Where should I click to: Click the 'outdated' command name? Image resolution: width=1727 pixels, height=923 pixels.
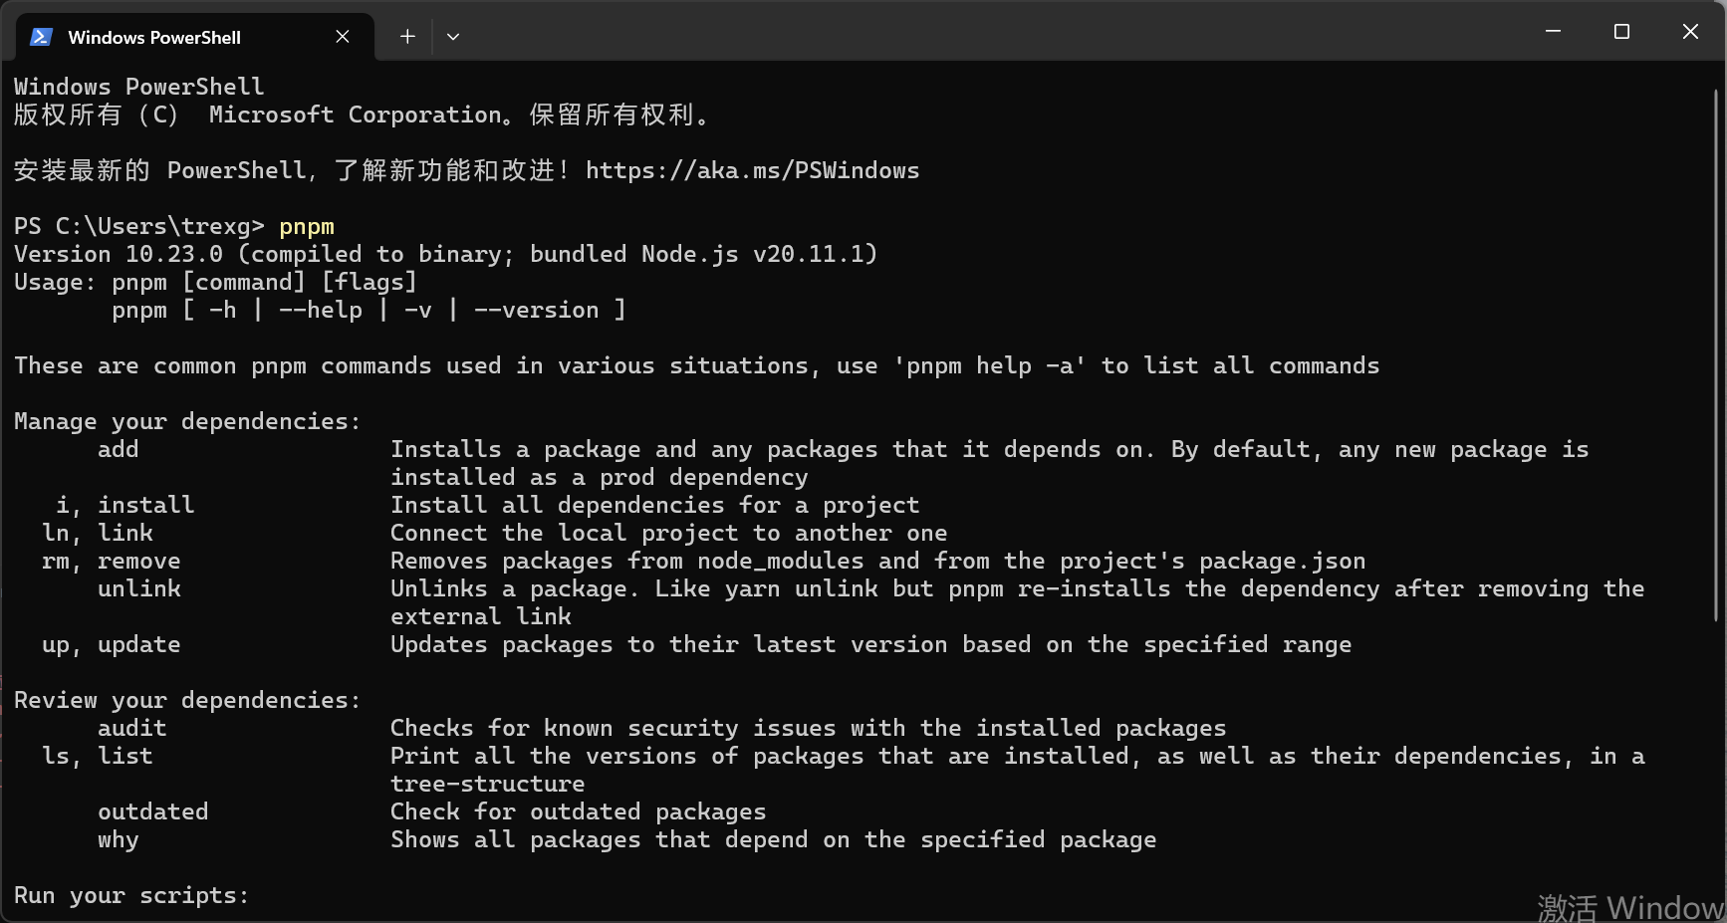(x=152, y=811)
